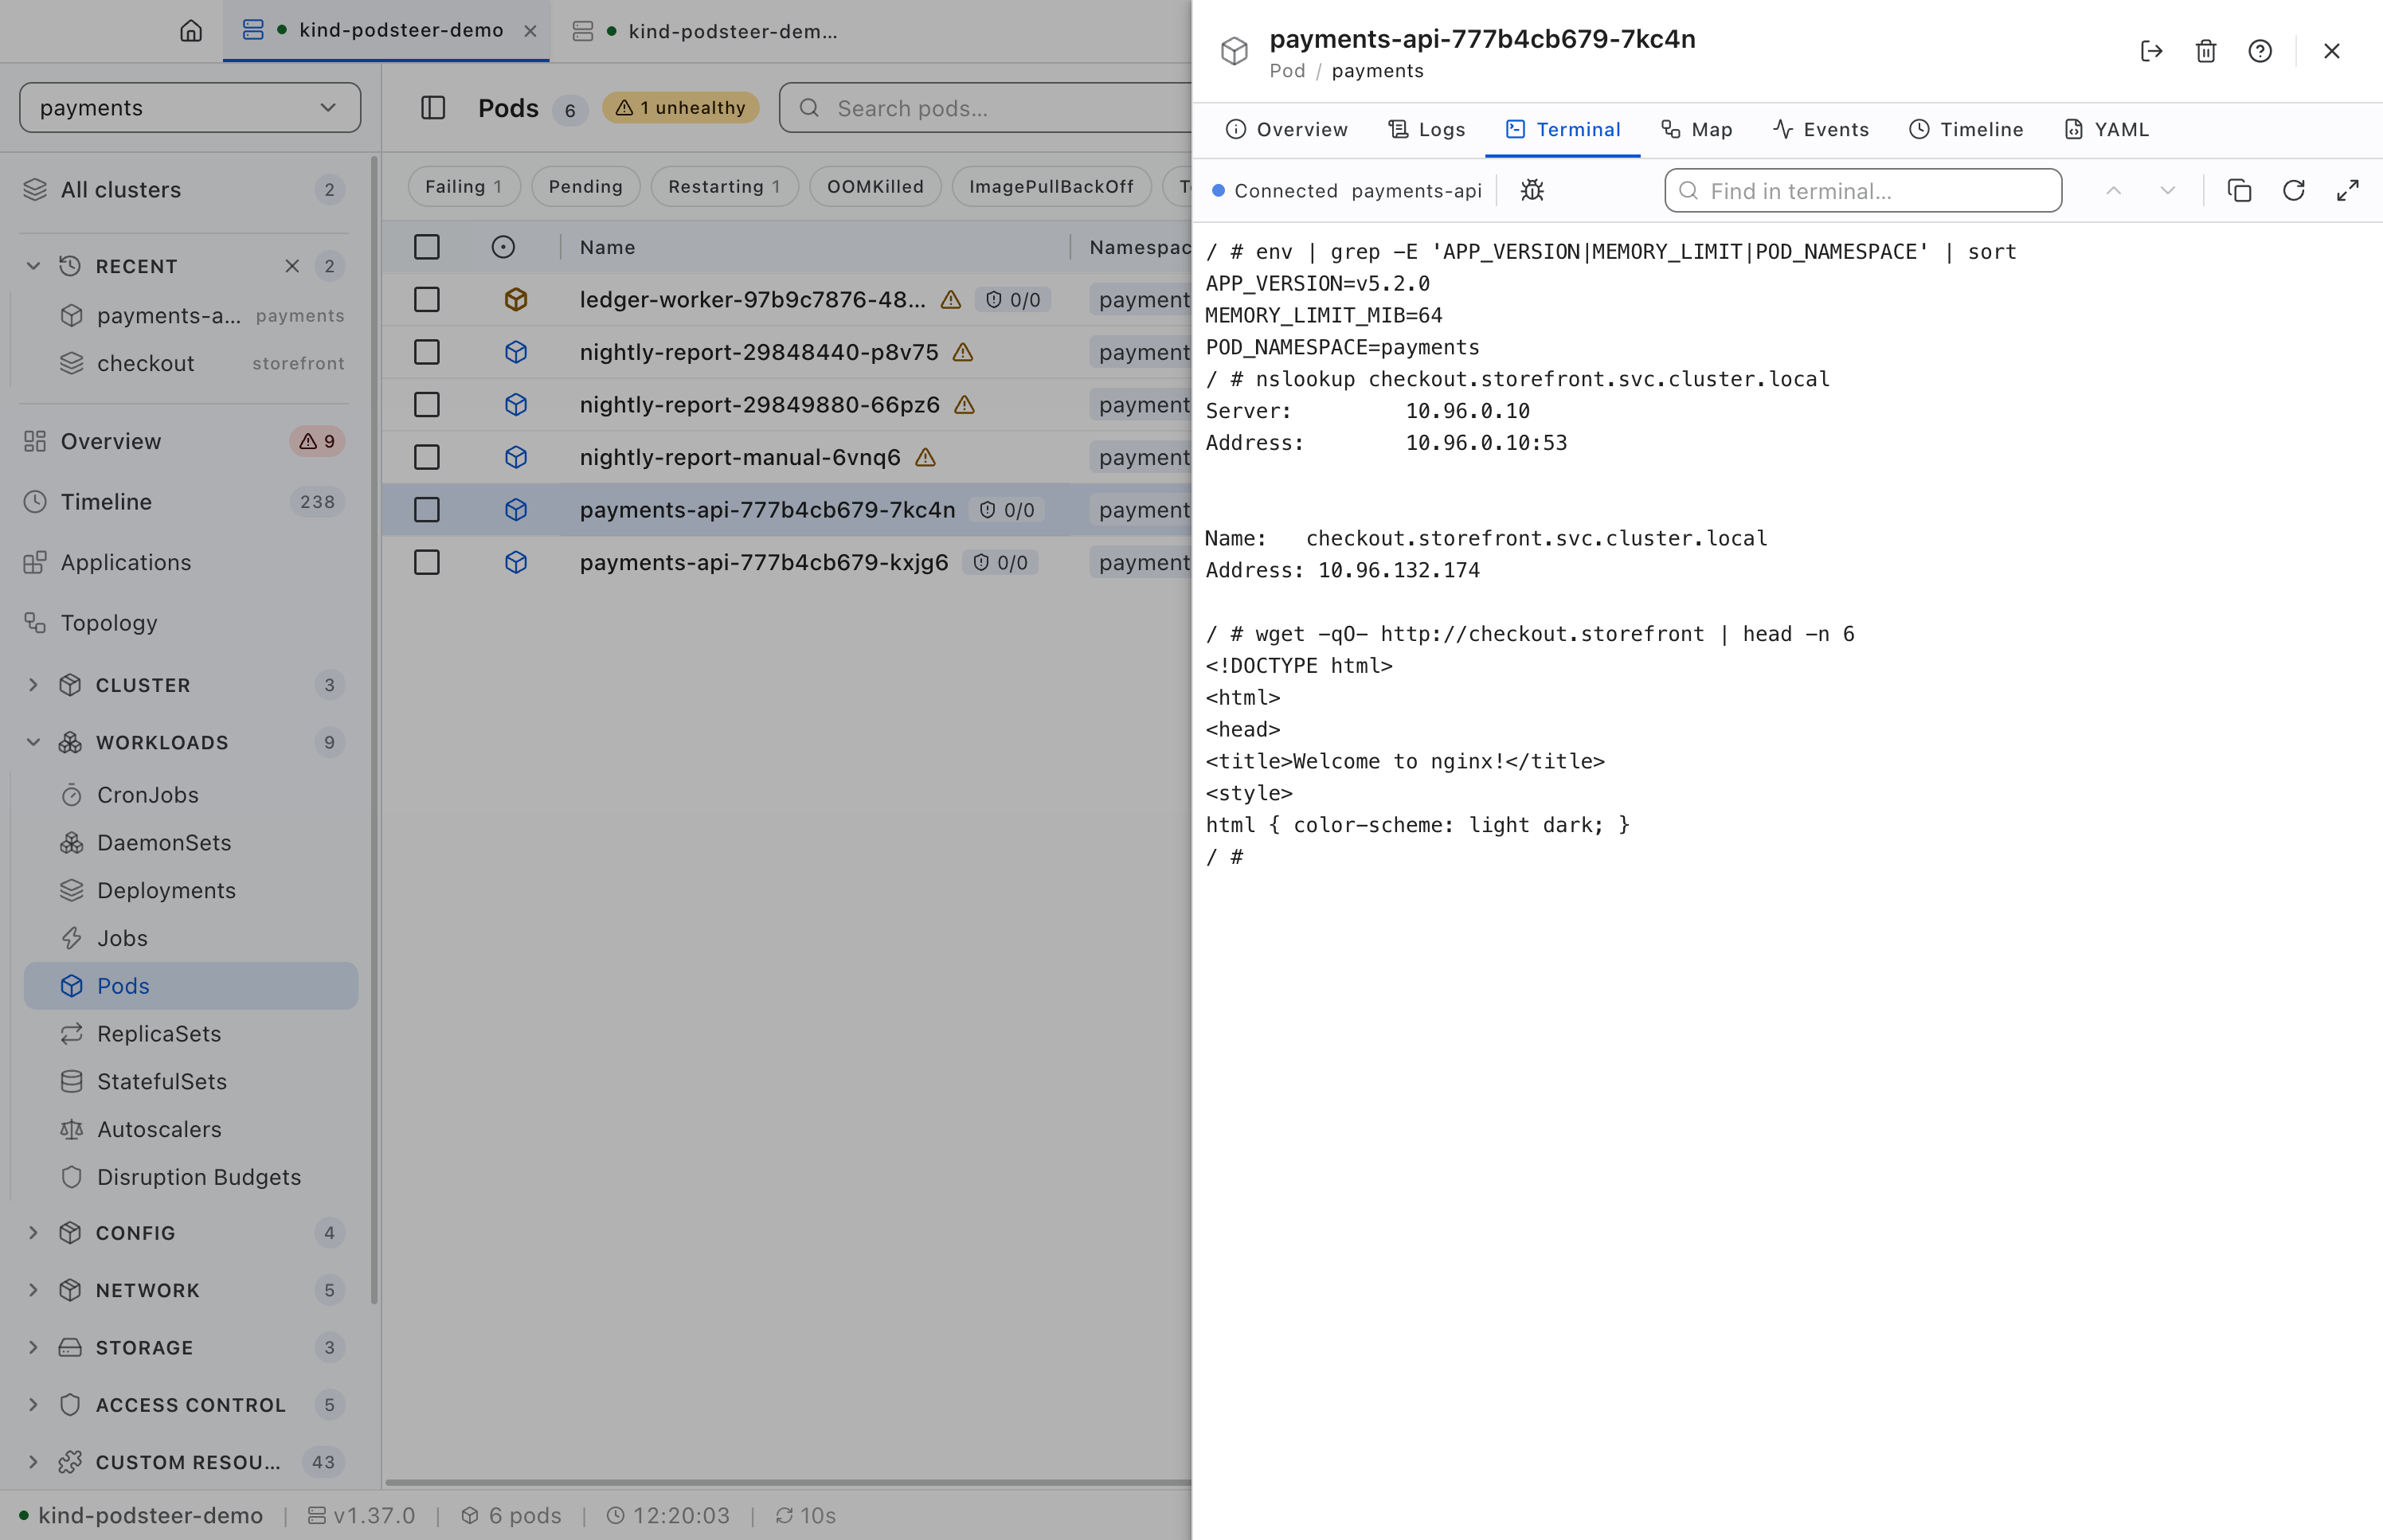Copy terminal output with the copy icon
This screenshot has width=2383, height=1540.
(2239, 190)
